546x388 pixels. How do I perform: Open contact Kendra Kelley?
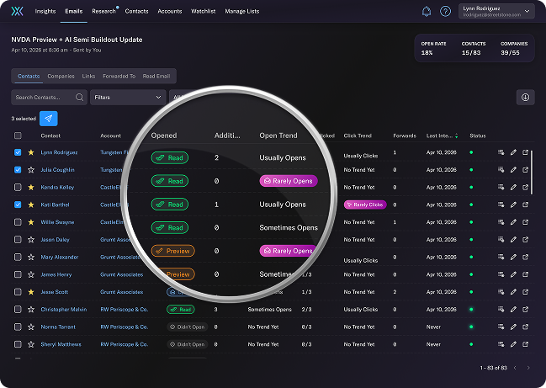57,188
